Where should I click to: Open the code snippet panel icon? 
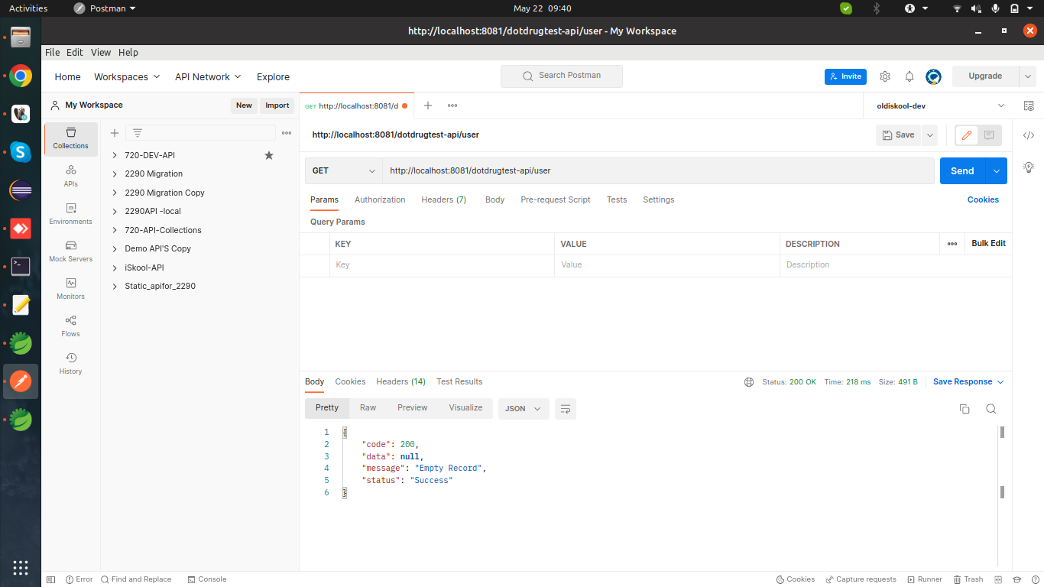pyautogui.click(x=1028, y=135)
